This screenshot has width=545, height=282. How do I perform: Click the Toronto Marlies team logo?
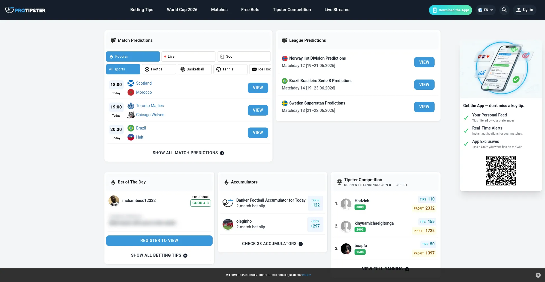pos(131,106)
